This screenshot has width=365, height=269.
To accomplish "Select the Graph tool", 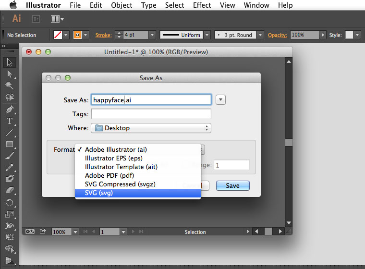I will pos(10,260).
